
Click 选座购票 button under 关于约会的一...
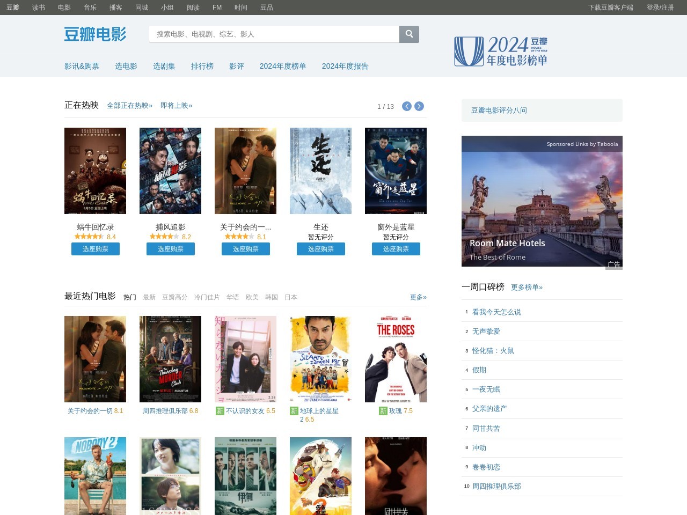pyautogui.click(x=246, y=249)
